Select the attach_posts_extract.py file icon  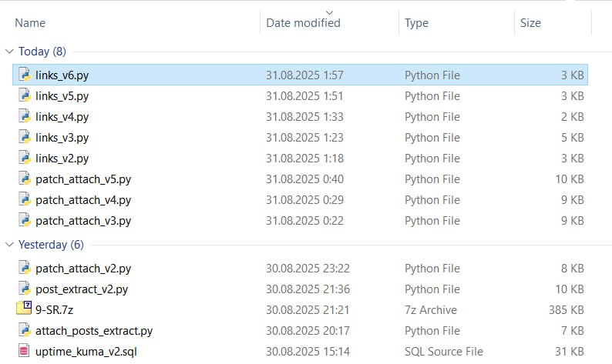coord(25,330)
